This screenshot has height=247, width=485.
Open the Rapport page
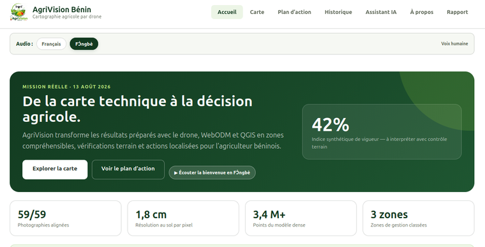(x=458, y=12)
